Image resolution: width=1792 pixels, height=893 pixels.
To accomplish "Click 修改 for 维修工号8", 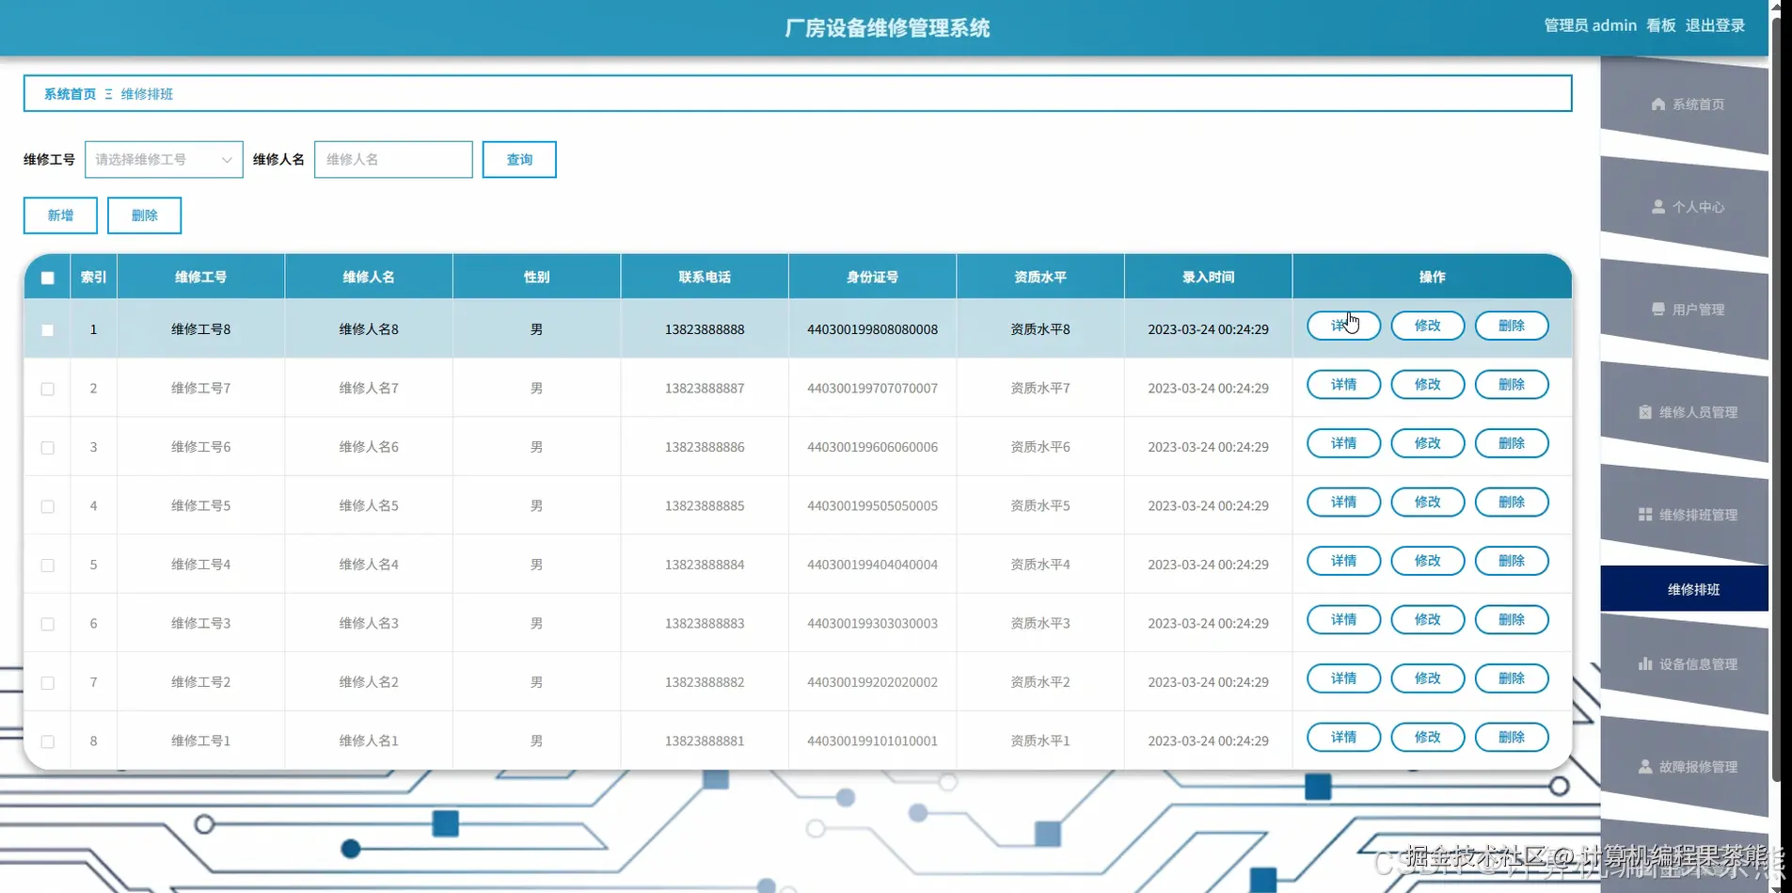I will [x=1427, y=326].
